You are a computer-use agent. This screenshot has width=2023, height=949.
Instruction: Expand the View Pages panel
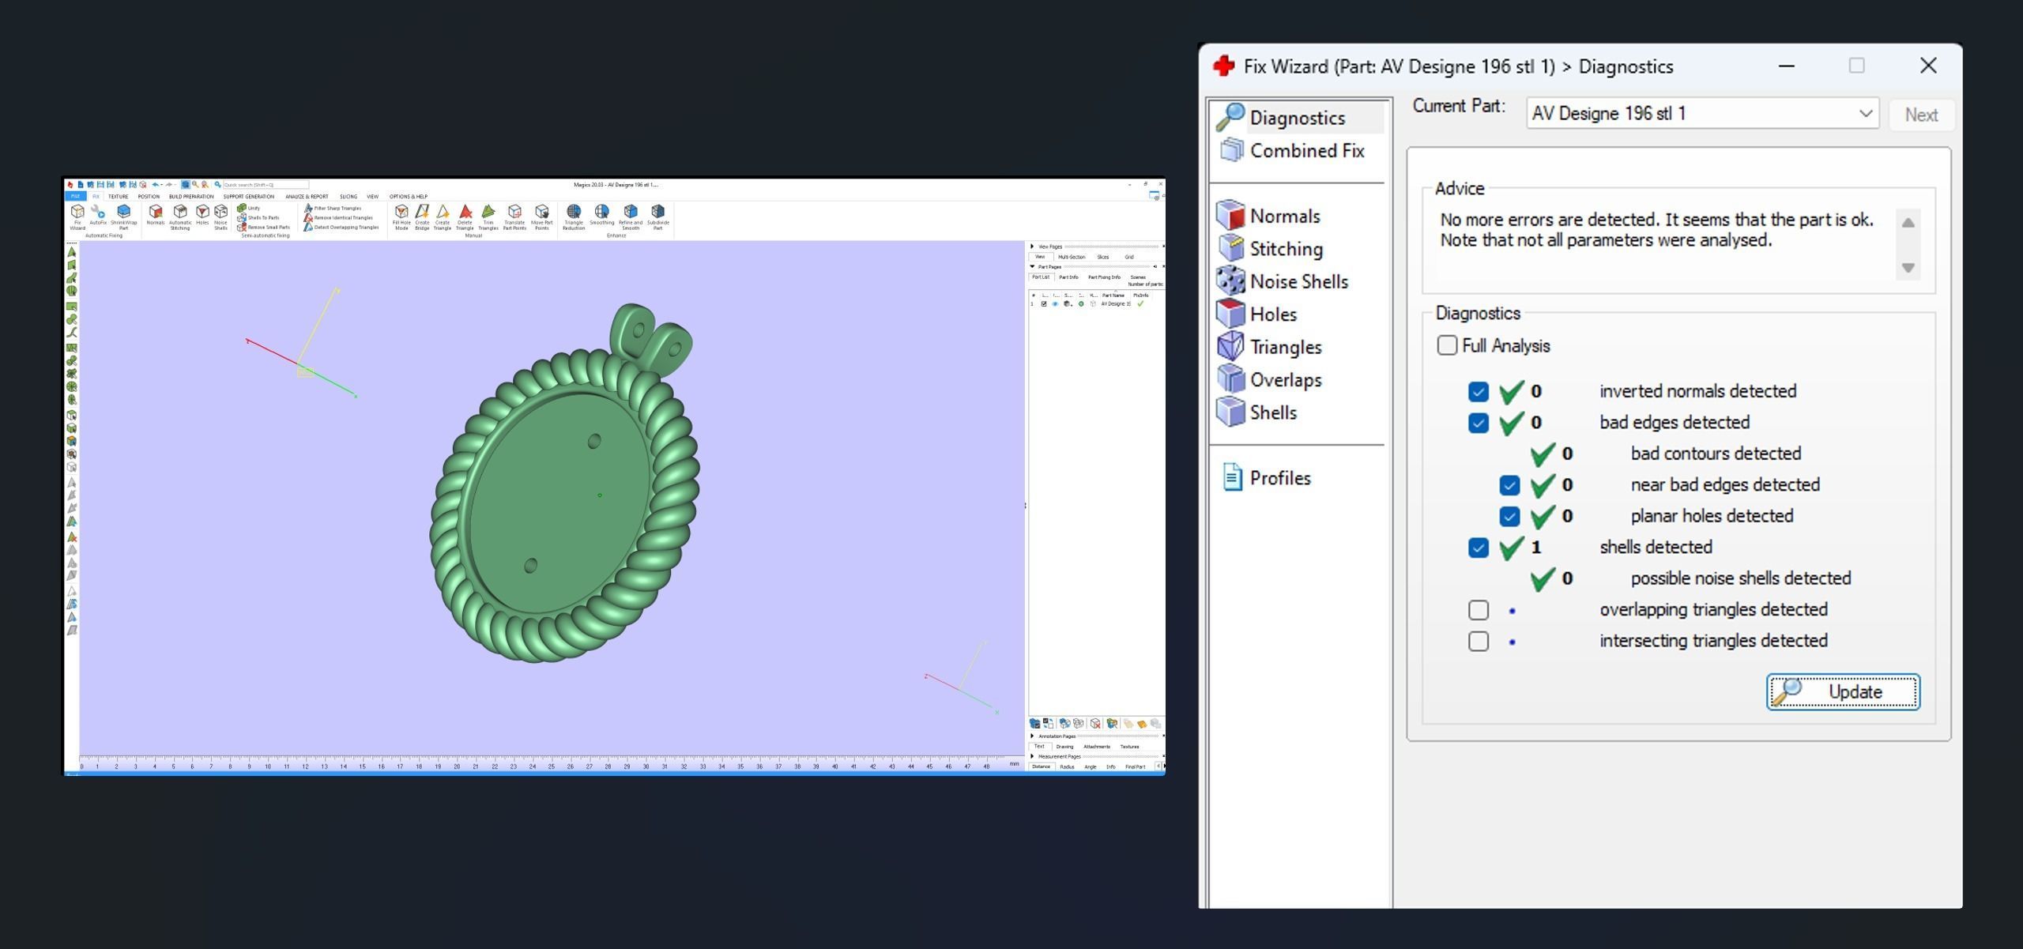coord(1033,247)
